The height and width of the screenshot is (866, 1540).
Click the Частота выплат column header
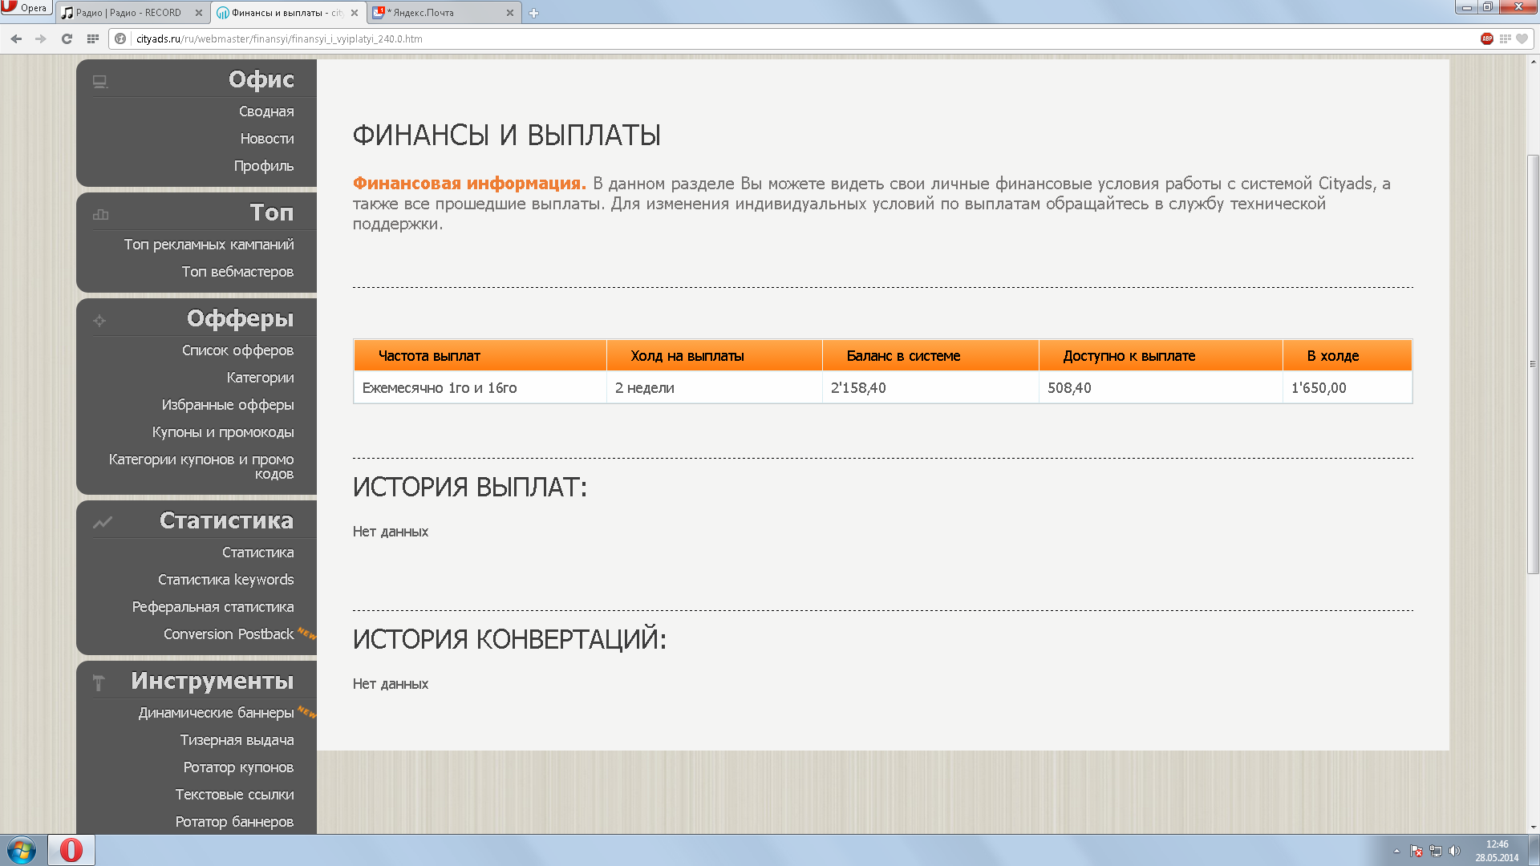point(480,355)
